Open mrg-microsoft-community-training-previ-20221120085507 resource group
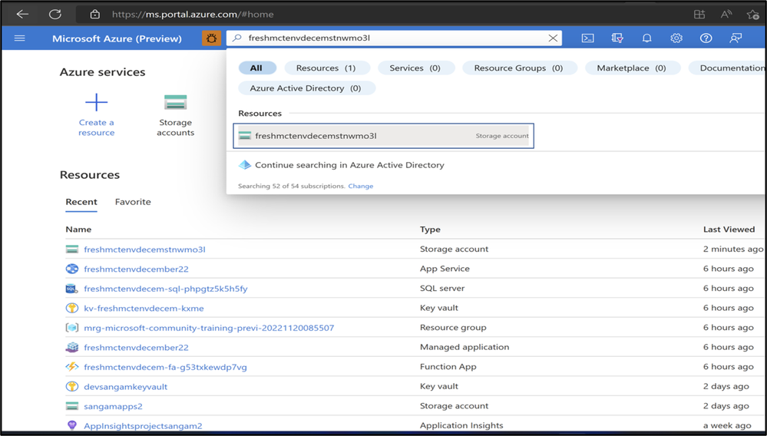The height and width of the screenshot is (436, 767). click(x=209, y=328)
